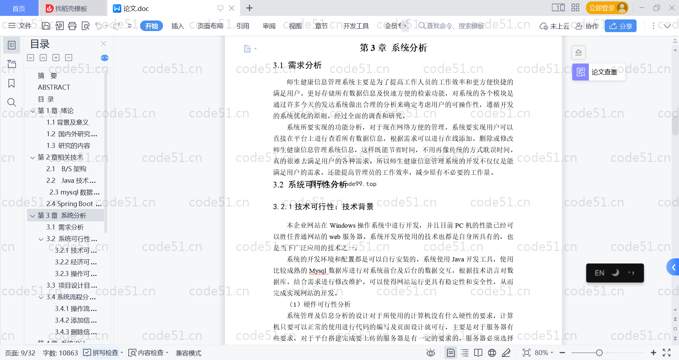This screenshot has height=360, width=679.
Task: Click remove heading minus icon in outline
Action: [x=69, y=58]
